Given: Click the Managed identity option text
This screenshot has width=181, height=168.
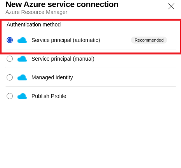Looking at the screenshot, I should [x=52, y=77].
